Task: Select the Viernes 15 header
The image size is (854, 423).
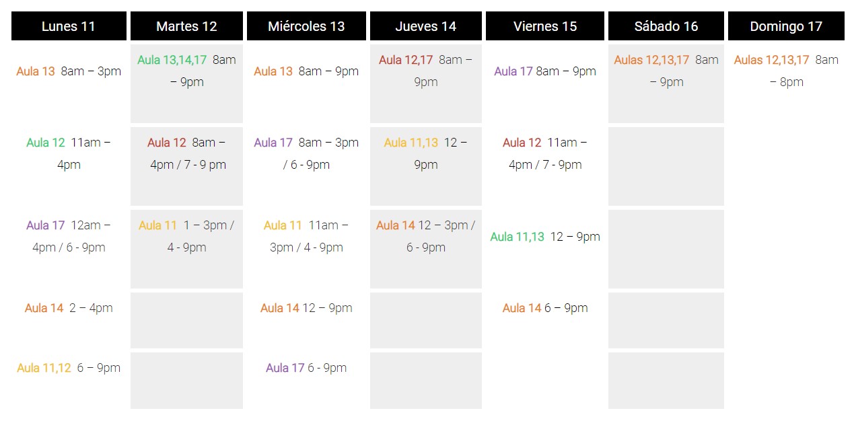Action: pyautogui.click(x=545, y=26)
